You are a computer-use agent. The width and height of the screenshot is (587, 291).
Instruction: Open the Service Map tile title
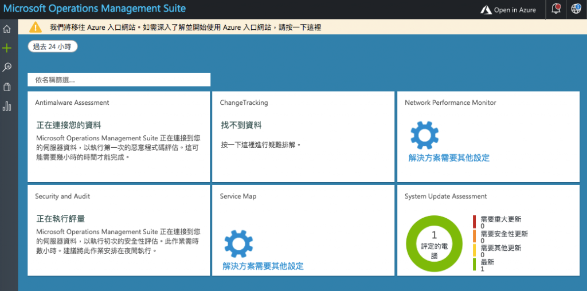click(x=238, y=196)
